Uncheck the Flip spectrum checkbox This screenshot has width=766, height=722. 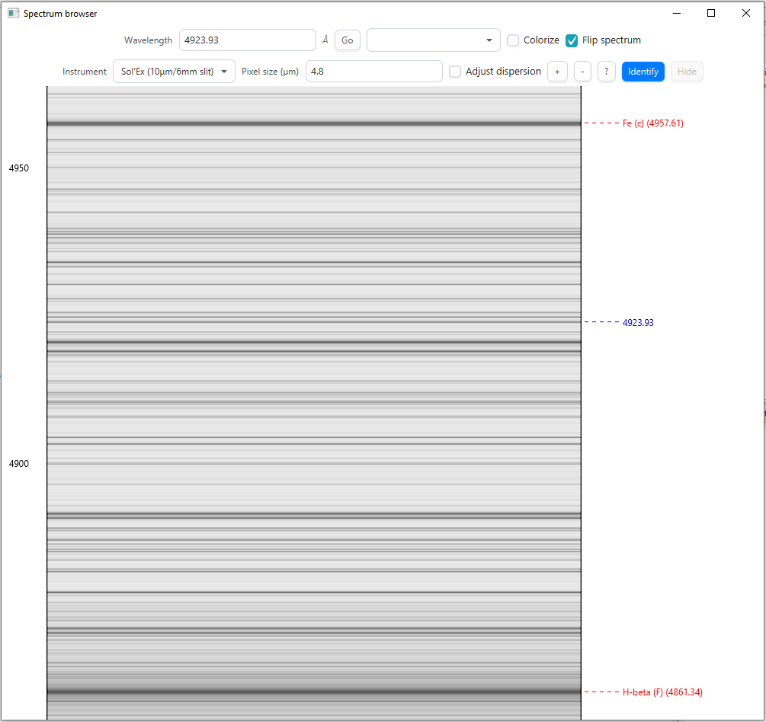572,40
